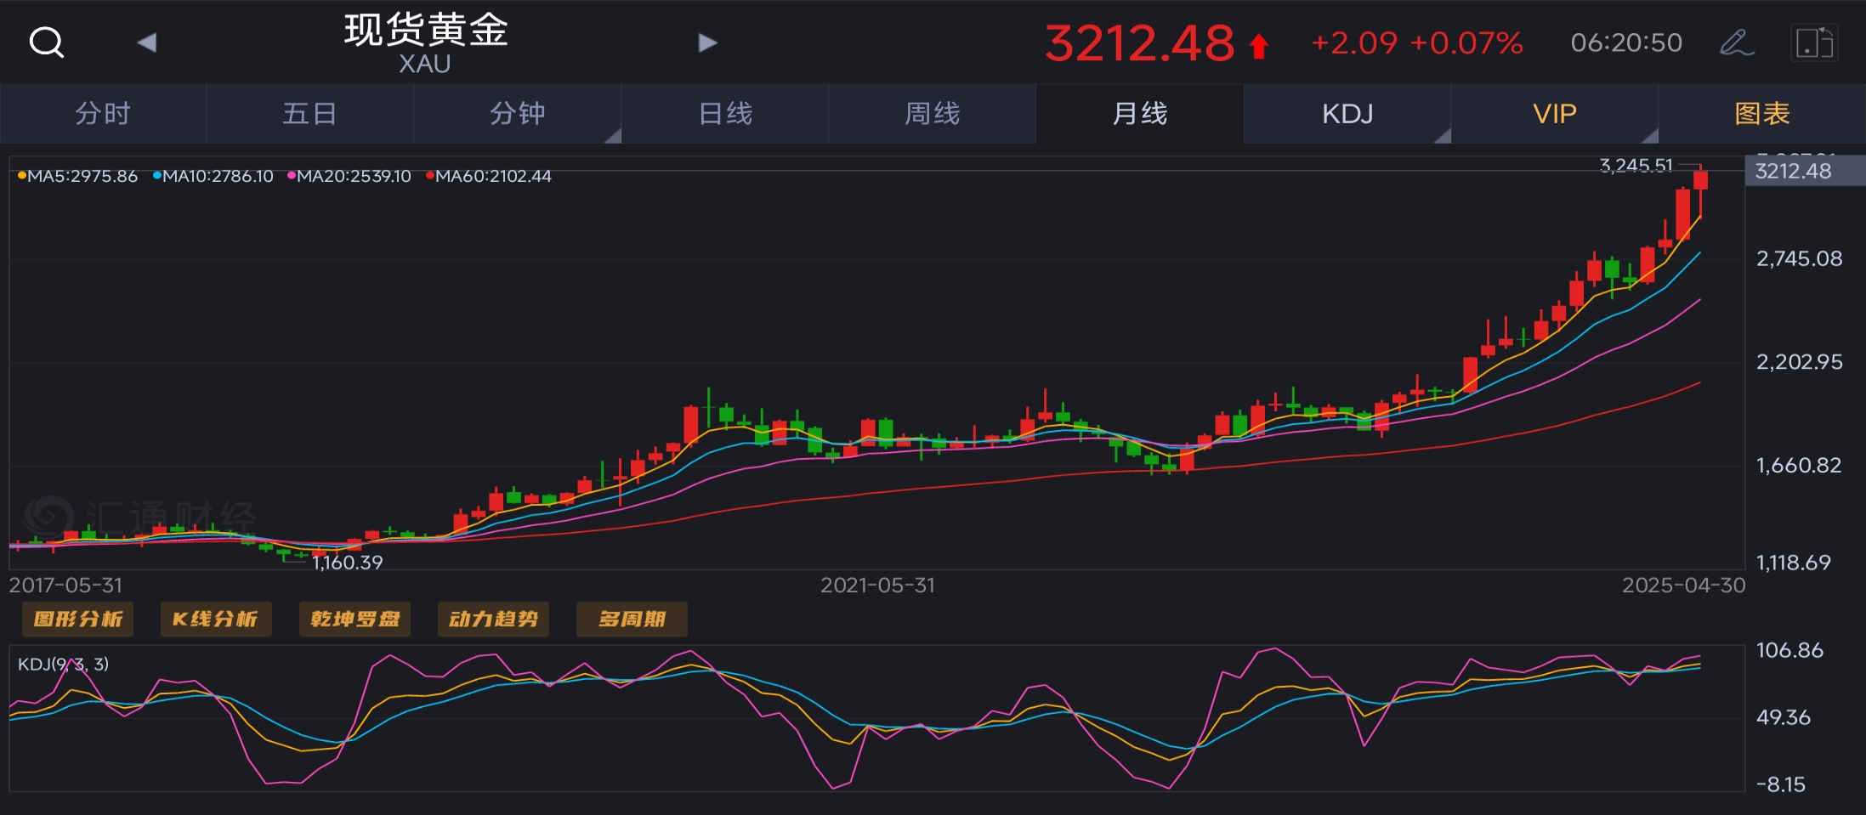The height and width of the screenshot is (815, 1866).
Task: Toggle the MA10 blue legend indicator
Action: click(157, 176)
